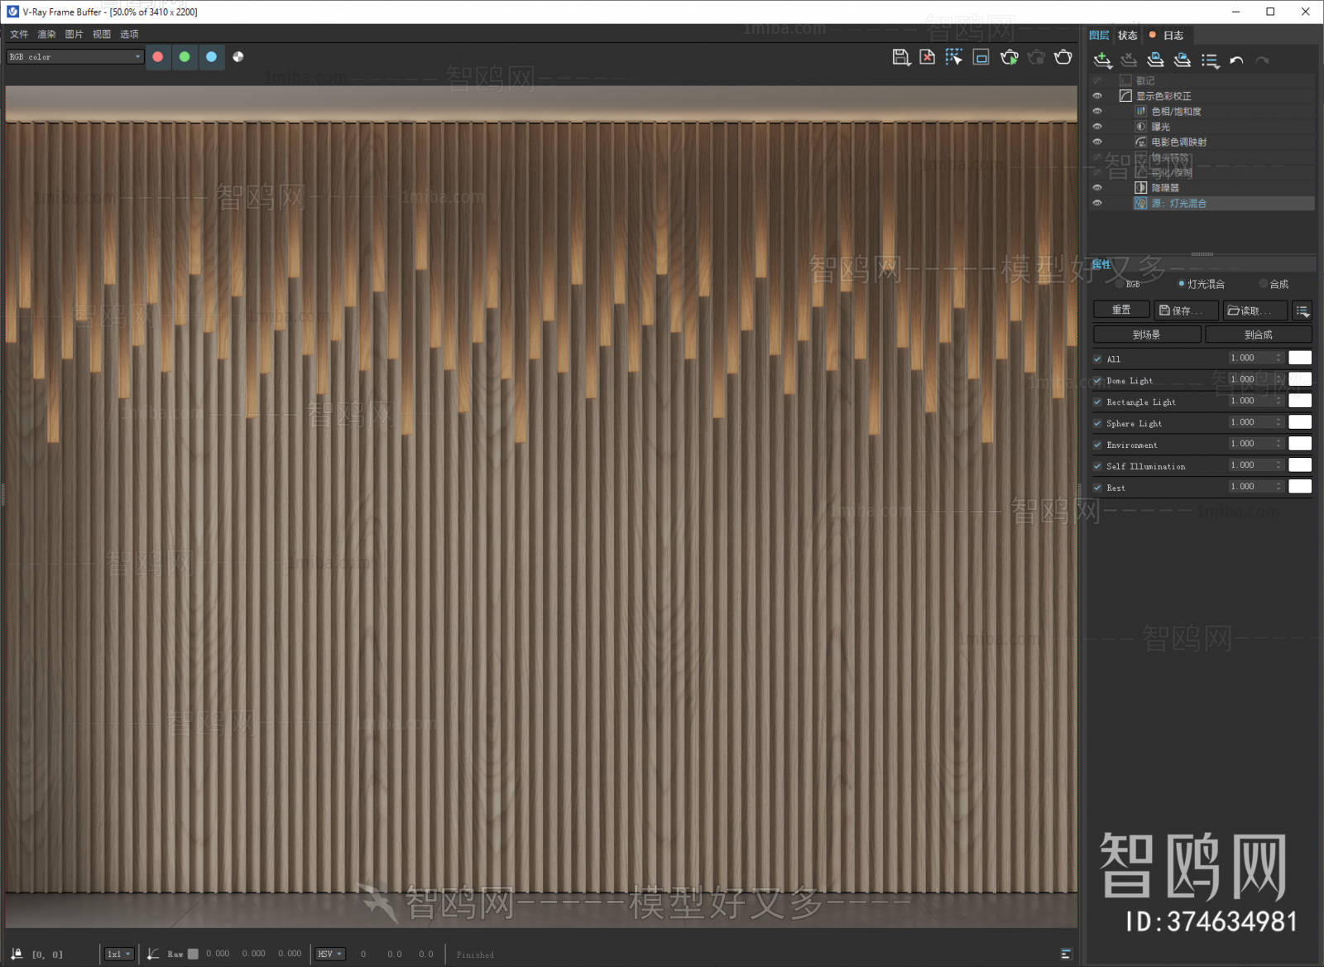
Task: Open the 图片 image menu
Action: point(74,34)
